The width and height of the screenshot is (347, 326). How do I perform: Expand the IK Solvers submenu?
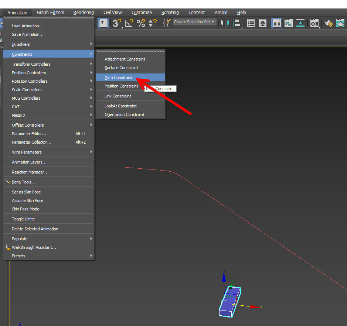click(x=49, y=44)
